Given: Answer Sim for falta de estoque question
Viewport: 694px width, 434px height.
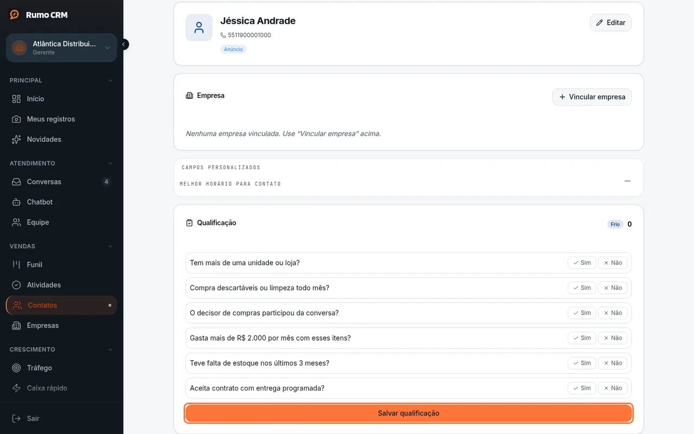Looking at the screenshot, I should click(582, 363).
